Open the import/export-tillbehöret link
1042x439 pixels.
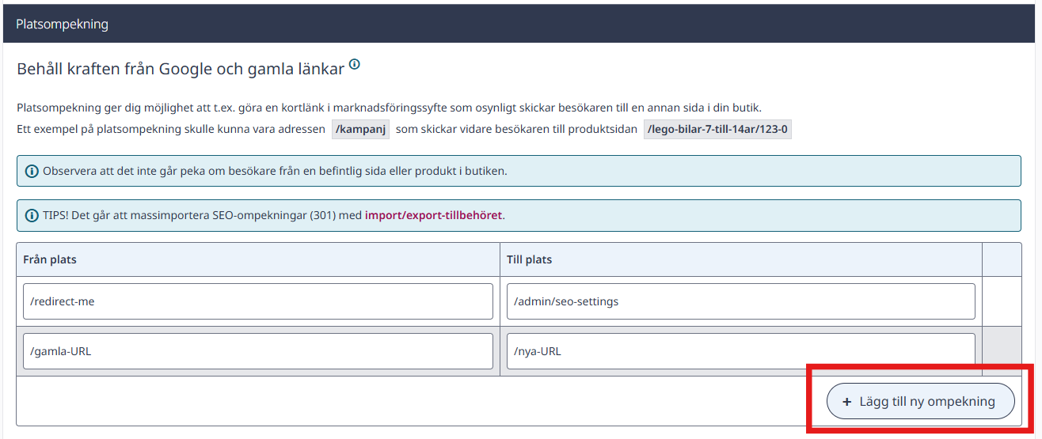(x=433, y=214)
